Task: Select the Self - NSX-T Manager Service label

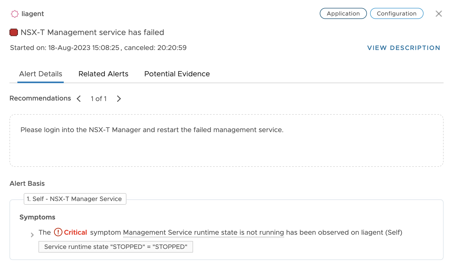Action: [75, 199]
